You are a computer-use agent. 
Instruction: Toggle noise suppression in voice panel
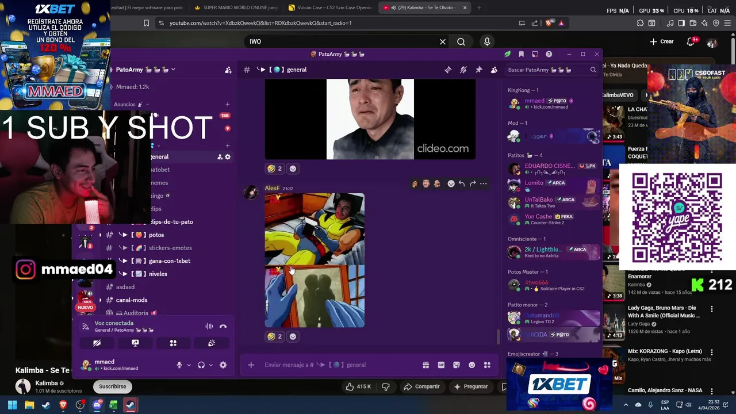coord(209,326)
